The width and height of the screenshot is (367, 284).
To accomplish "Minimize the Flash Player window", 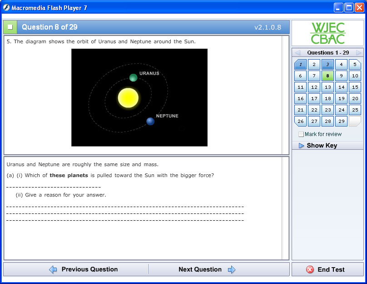I will click(338, 7).
